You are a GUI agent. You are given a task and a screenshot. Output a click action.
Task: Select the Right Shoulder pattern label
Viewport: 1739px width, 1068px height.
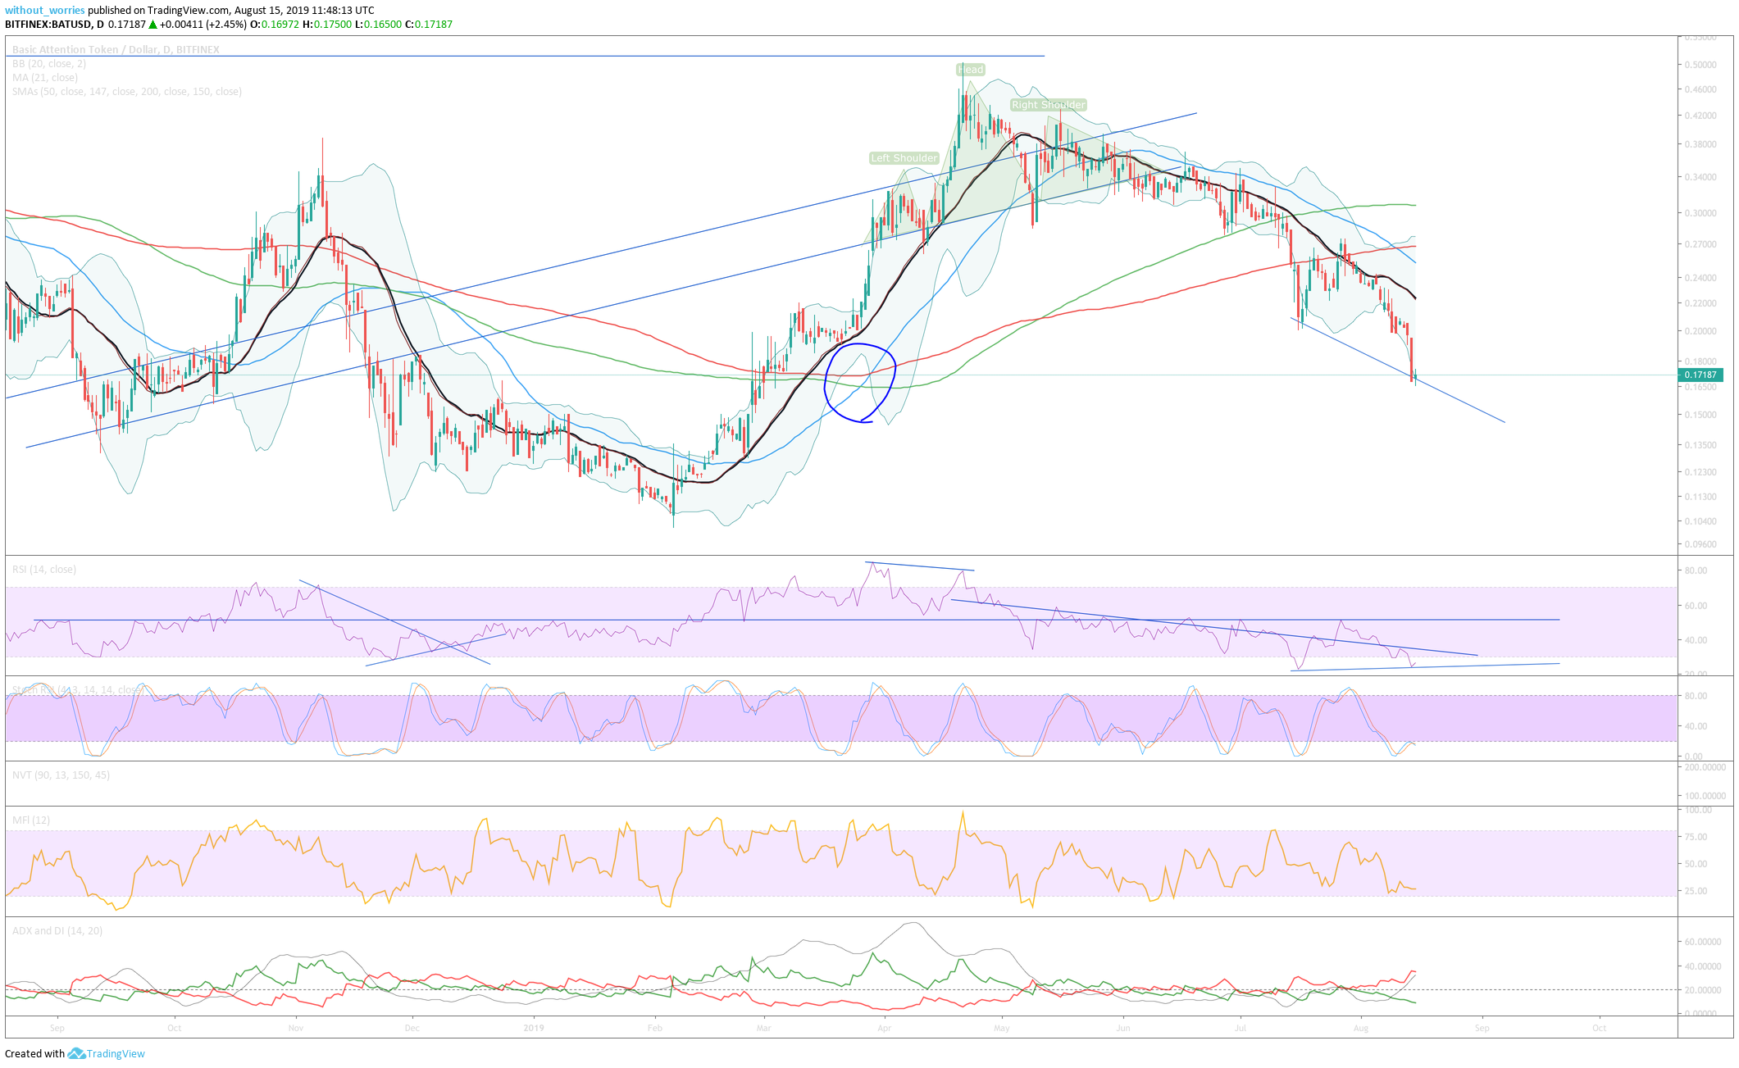(1048, 105)
